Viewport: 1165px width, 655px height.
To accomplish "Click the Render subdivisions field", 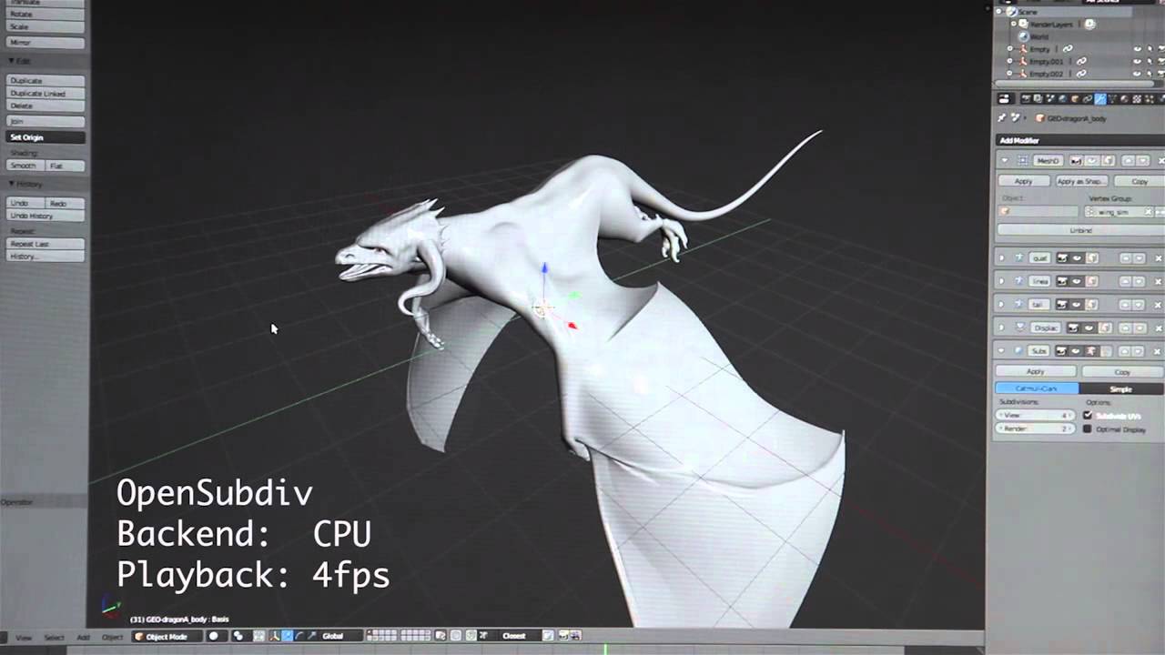I will tap(1037, 428).
